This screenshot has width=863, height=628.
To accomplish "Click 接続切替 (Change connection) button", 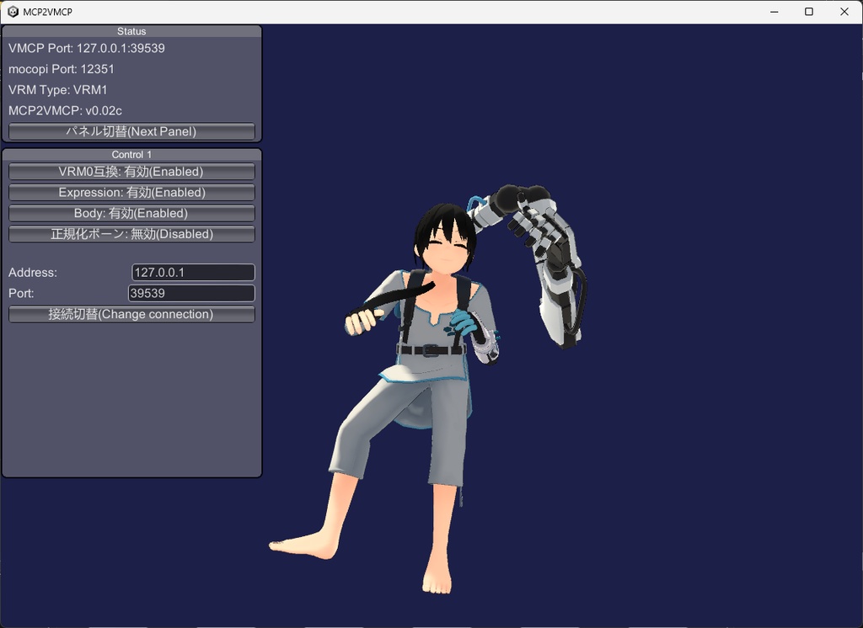I will [131, 313].
